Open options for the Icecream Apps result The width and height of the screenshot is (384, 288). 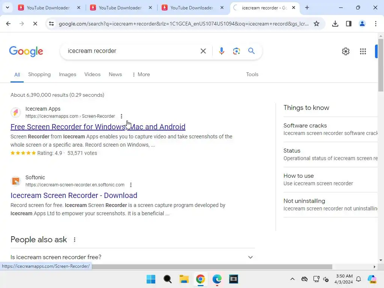(121, 116)
